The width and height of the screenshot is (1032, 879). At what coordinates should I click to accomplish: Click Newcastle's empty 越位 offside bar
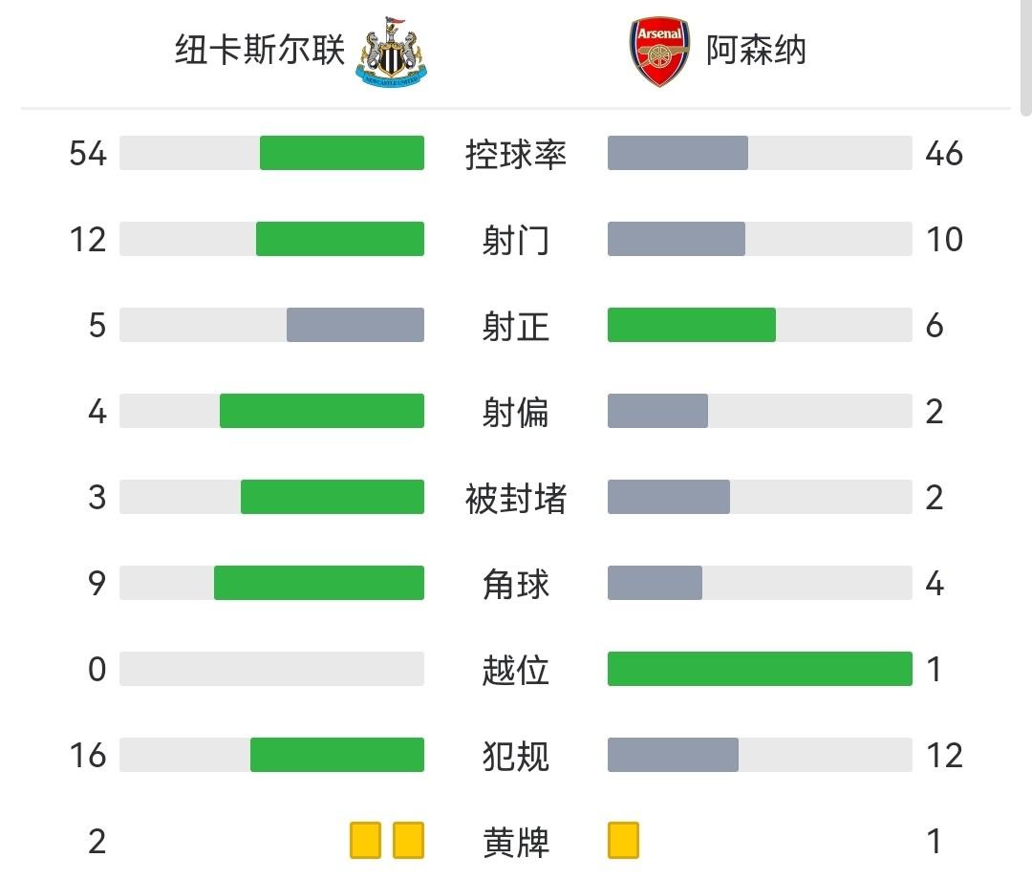click(x=271, y=669)
